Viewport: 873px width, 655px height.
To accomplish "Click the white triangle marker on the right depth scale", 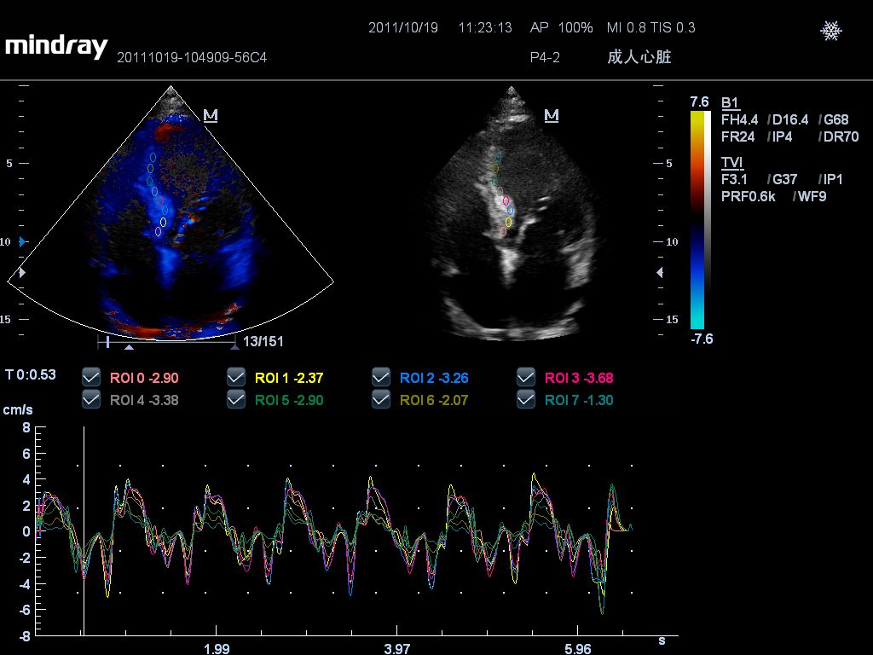I will (x=660, y=272).
